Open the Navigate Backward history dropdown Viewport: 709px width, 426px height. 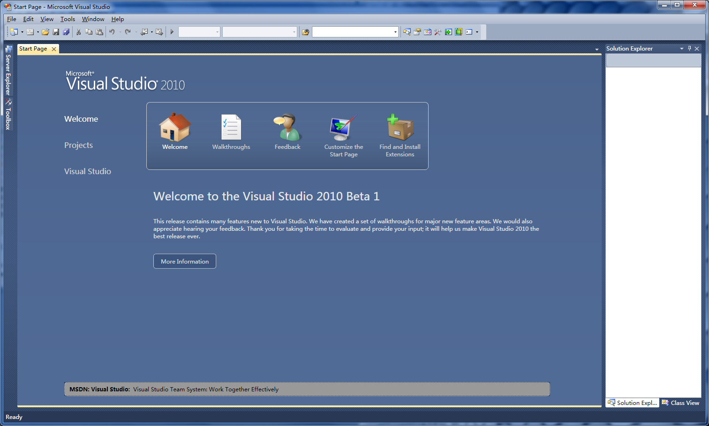pos(152,32)
